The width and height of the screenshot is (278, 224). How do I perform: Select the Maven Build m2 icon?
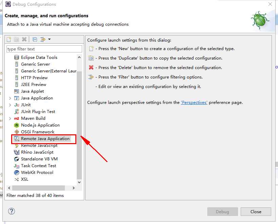tap(17, 118)
